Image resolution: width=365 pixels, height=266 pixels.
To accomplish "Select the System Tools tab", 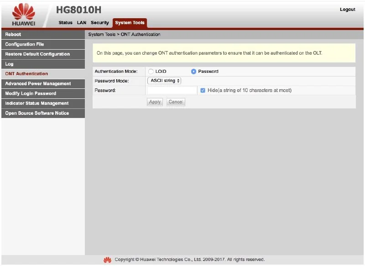I will (130, 23).
